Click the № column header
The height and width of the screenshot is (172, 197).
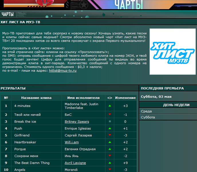6,98
